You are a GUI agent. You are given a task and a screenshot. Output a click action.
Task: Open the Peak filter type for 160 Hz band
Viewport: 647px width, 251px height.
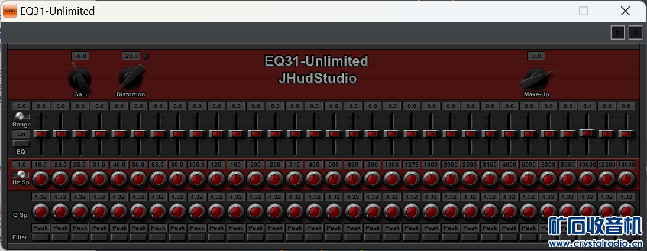[x=236, y=227]
